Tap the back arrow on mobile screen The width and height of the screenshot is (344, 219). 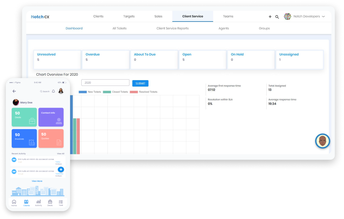click(14, 91)
